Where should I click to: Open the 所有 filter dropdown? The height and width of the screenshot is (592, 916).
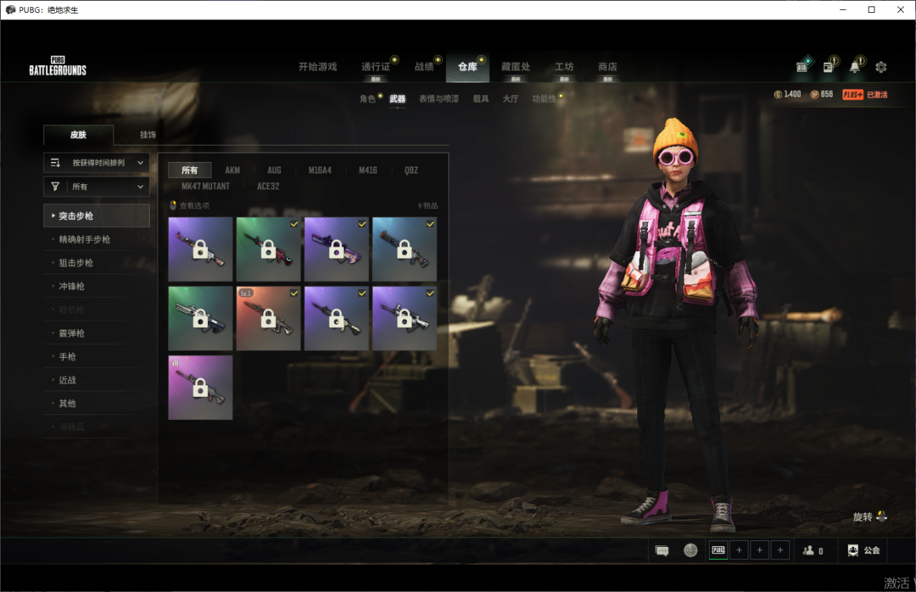(97, 187)
